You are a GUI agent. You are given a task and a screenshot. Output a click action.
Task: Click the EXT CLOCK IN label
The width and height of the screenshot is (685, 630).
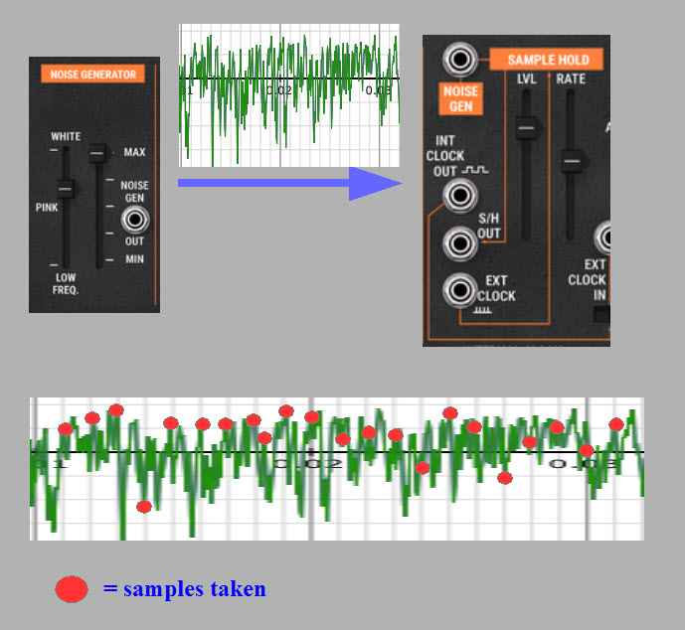click(588, 280)
